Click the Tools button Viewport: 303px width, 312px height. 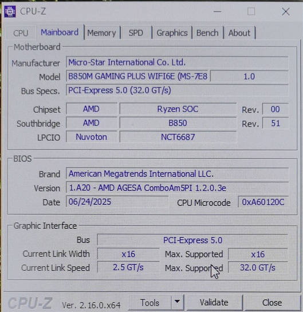pos(149,303)
